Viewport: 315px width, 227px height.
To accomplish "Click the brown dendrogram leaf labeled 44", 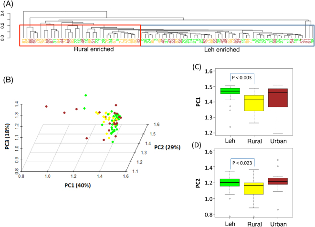I will [62, 41].
